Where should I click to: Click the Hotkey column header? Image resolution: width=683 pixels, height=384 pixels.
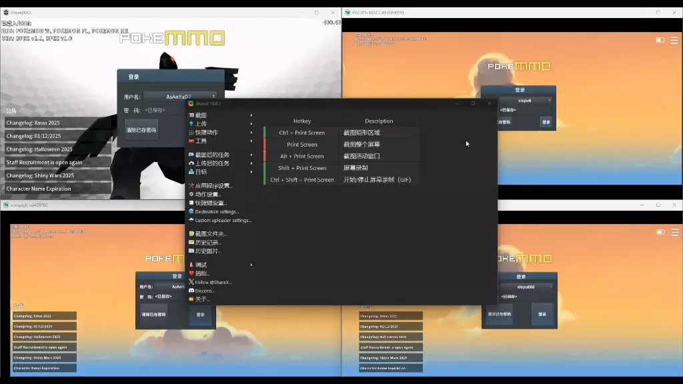point(302,121)
